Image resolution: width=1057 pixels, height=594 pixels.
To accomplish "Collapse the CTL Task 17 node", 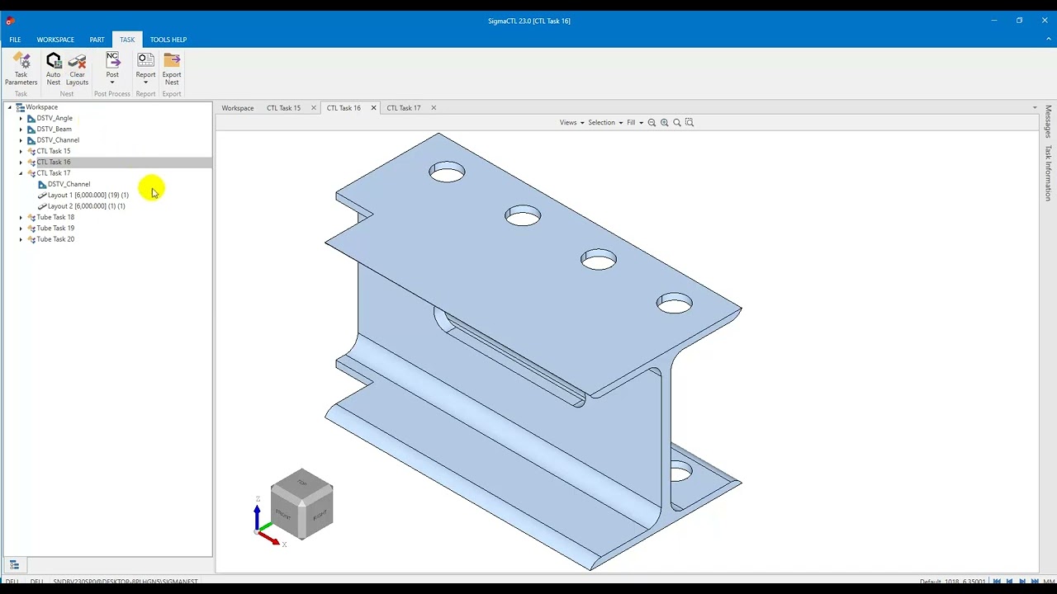I will point(21,173).
